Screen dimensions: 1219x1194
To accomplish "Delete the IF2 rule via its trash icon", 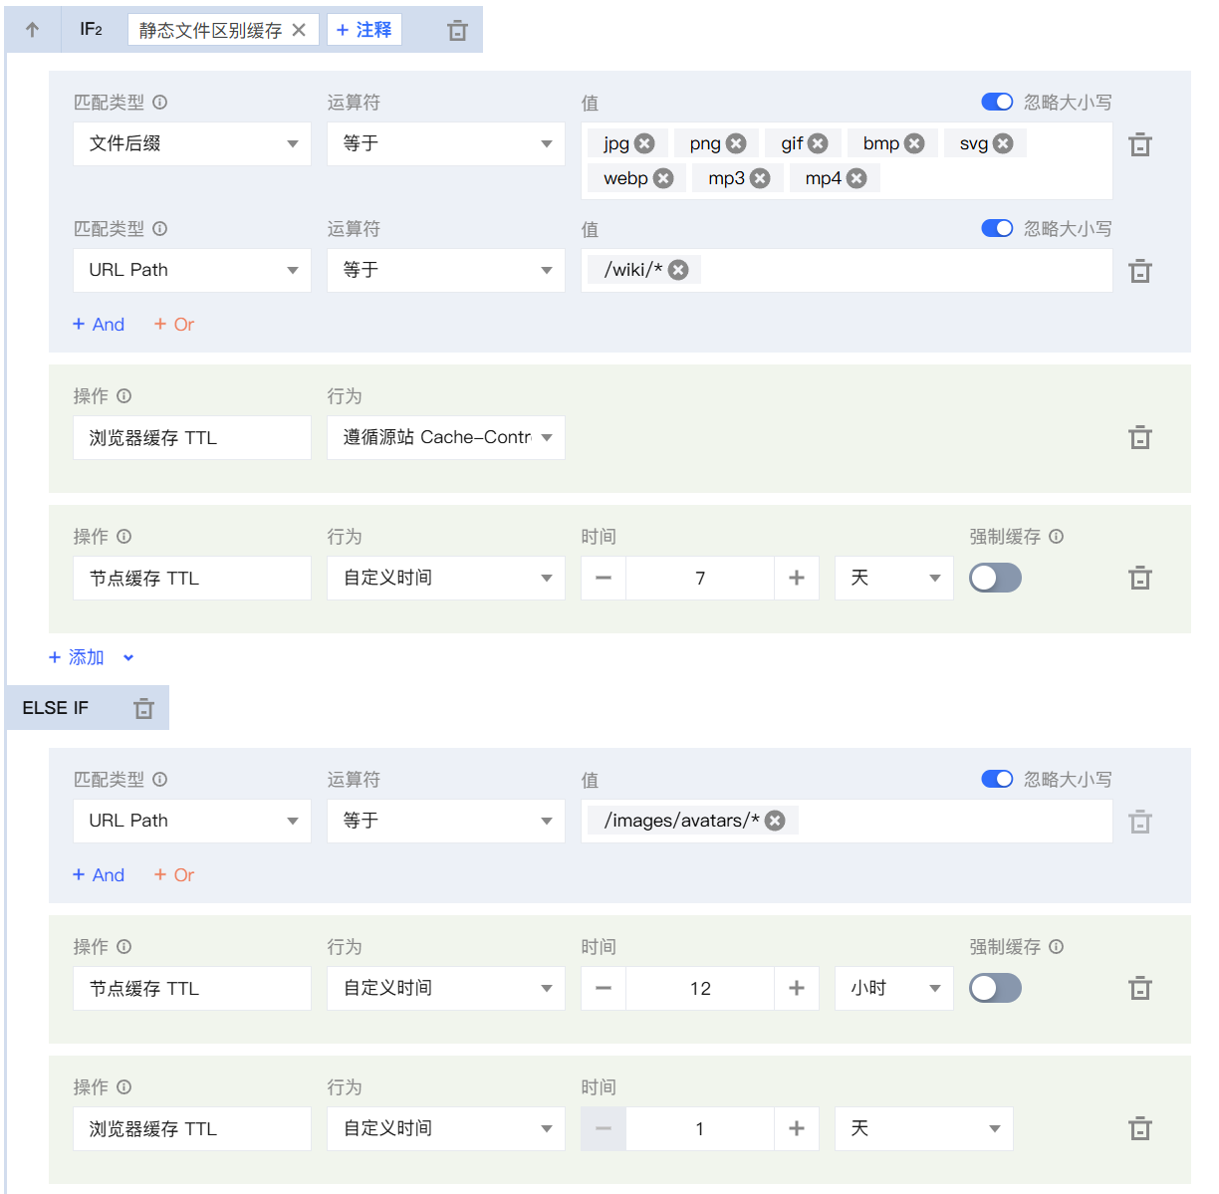I will 457,29.
